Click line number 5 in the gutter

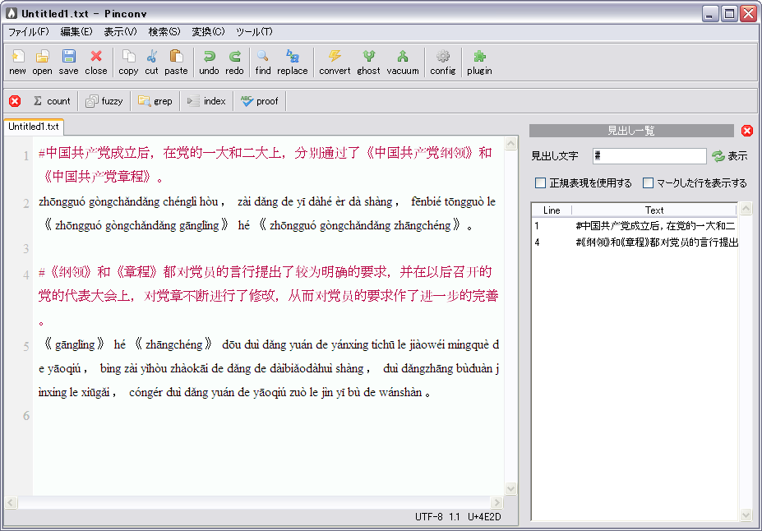26,346
